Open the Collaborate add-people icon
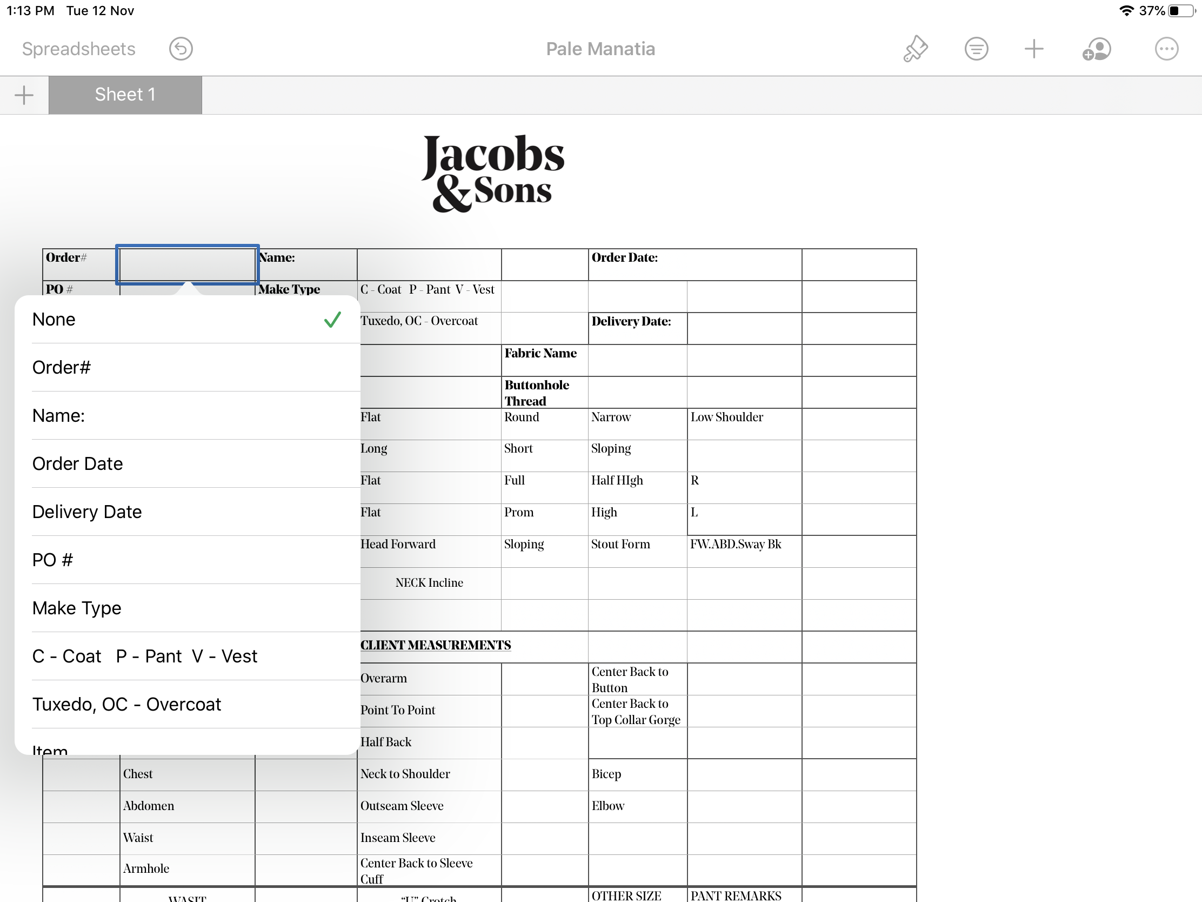Viewport: 1202px width, 902px height. pyautogui.click(x=1097, y=49)
